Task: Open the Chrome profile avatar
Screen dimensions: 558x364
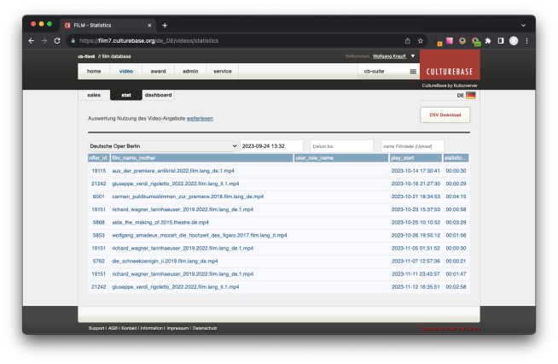Action: click(x=514, y=40)
